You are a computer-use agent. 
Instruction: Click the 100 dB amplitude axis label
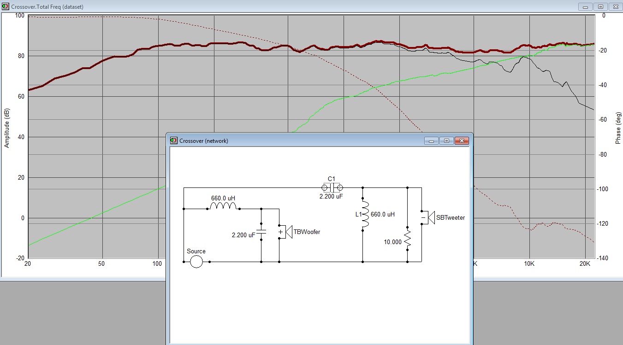tap(19, 16)
